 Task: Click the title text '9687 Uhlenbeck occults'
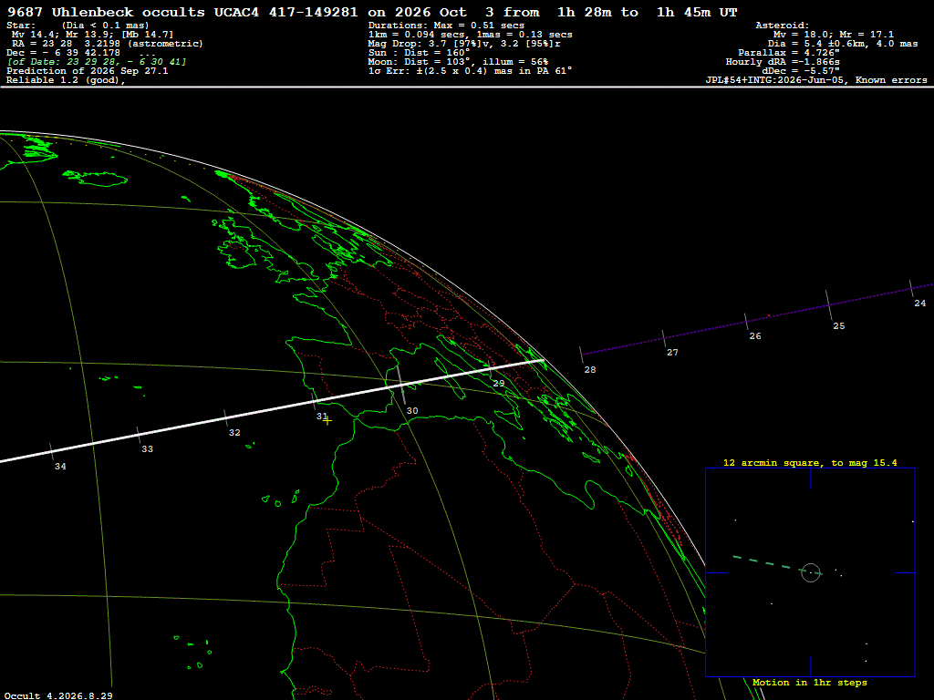[x=106, y=13]
